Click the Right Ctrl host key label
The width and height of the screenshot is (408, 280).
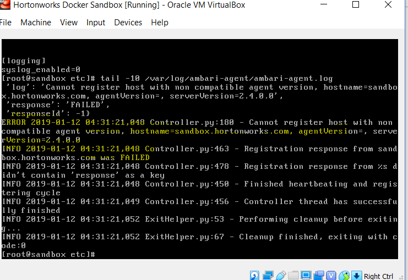378,276
